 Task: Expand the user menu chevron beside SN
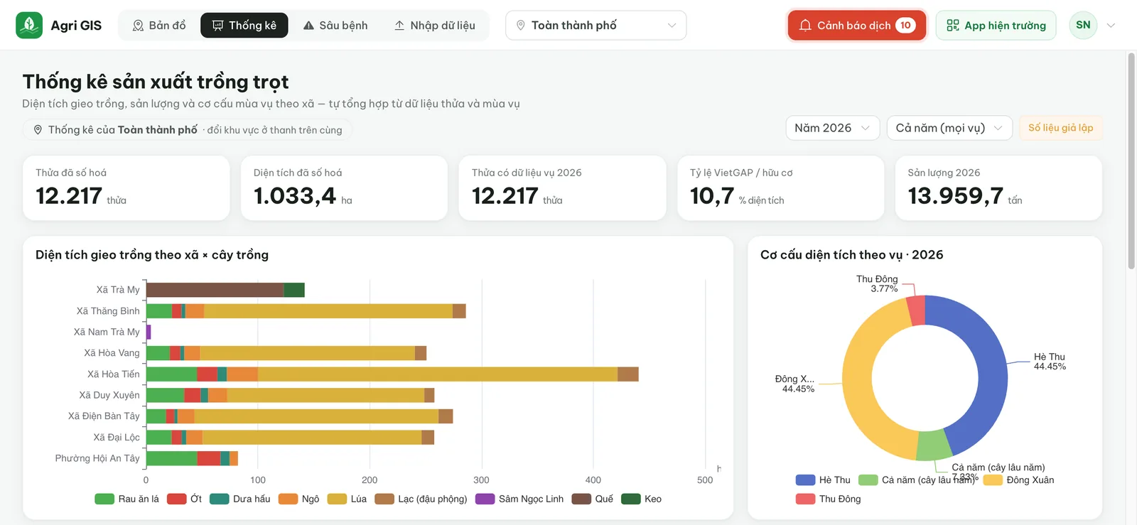pyautogui.click(x=1111, y=26)
